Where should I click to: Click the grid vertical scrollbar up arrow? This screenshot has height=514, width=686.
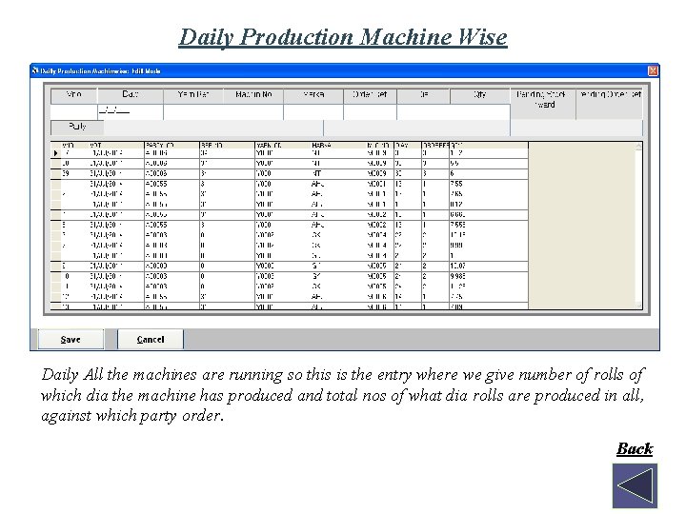pyautogui.click(x=638, y=147)
